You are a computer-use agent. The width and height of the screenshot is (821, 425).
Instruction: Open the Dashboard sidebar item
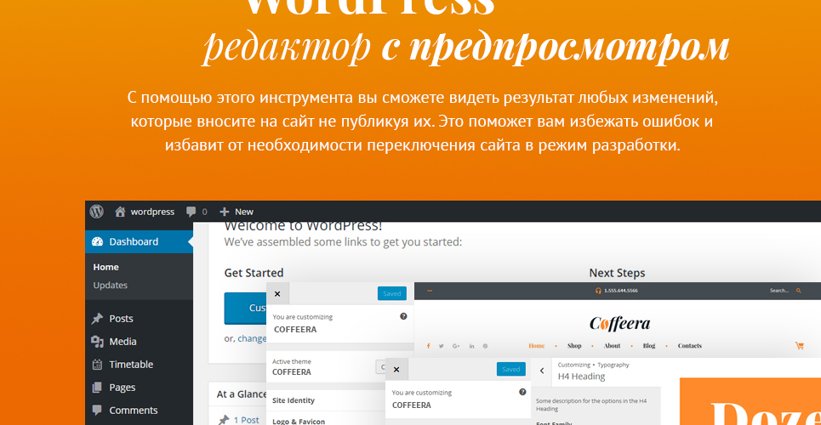pyautogui.click(x=139, y=241)
